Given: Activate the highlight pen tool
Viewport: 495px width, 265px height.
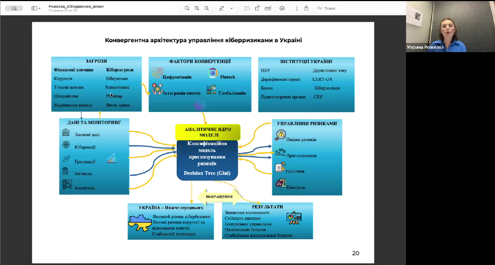Looking at the screenshot, I should [222, 8].
